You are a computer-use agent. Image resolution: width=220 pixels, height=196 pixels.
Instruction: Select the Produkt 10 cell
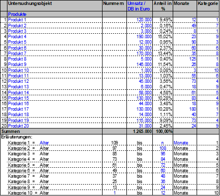click(x=55, y=70)
